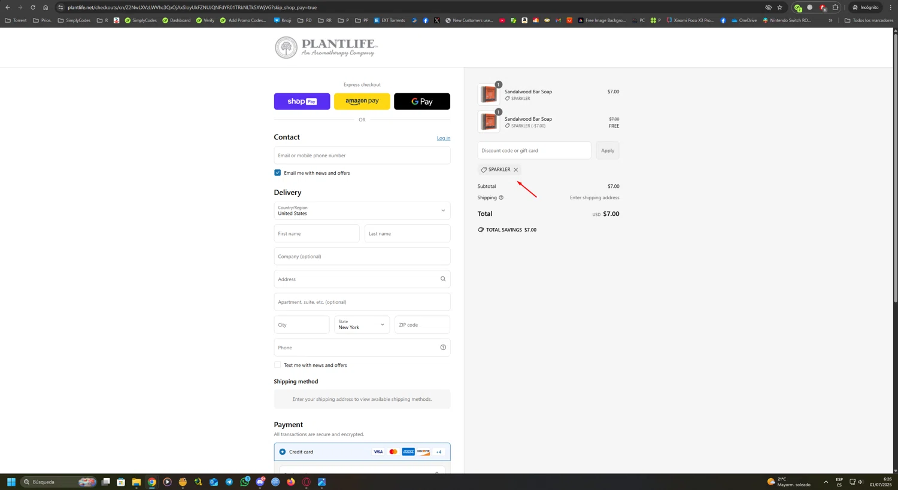Click the Mastercard icon

pyautogui.click(x=393, y=452)
